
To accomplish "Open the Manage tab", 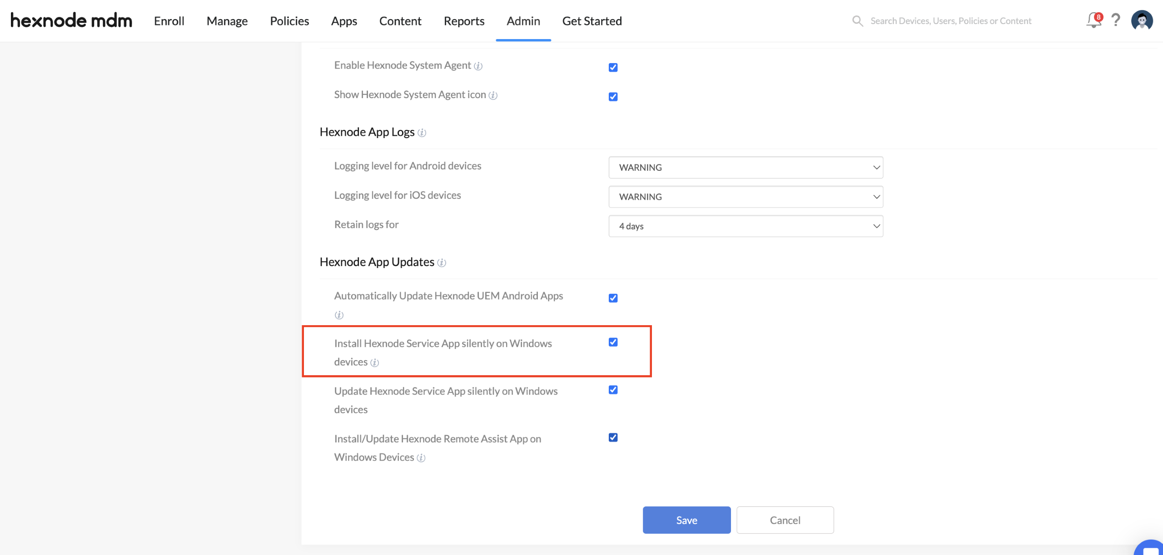I will 227,21.
